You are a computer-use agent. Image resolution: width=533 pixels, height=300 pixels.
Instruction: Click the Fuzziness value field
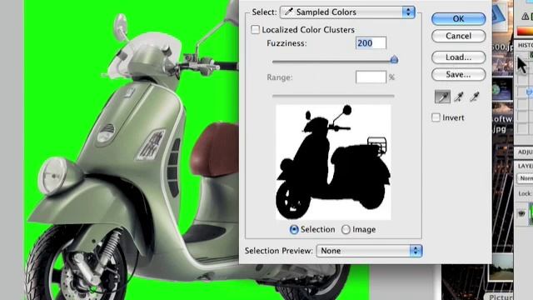point(371,43)
